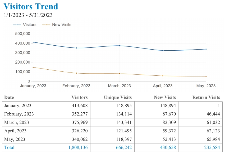Click the 100,000 y-axis label
The width and height of the screenshot is (225, 154).
coord(23,72)
